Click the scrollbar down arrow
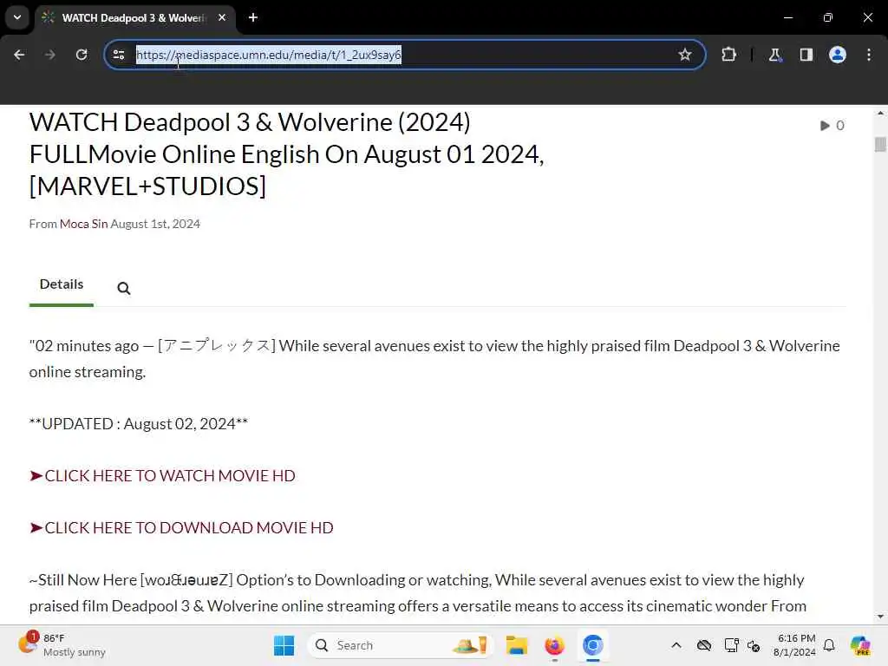 (x=879, y=617)
